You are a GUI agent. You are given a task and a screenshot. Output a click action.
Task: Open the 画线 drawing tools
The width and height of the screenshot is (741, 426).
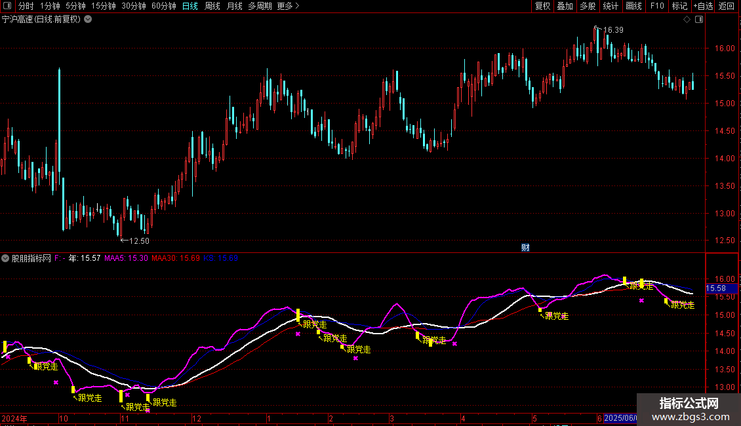tap(633, 6)
